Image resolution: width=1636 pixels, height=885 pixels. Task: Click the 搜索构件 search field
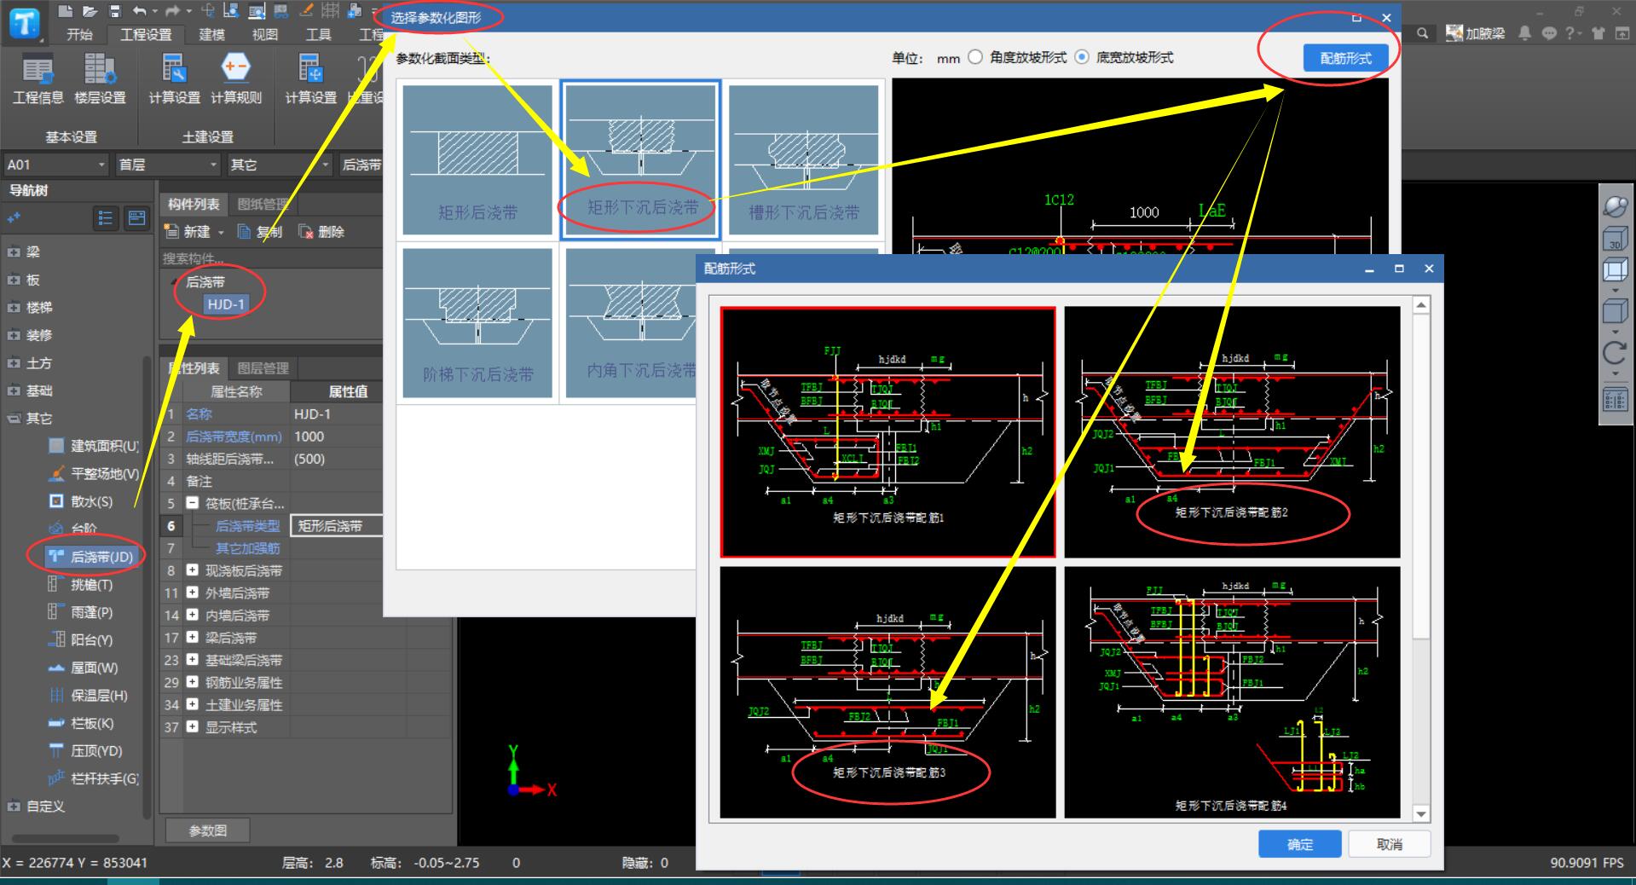click(x=270, y=258)
